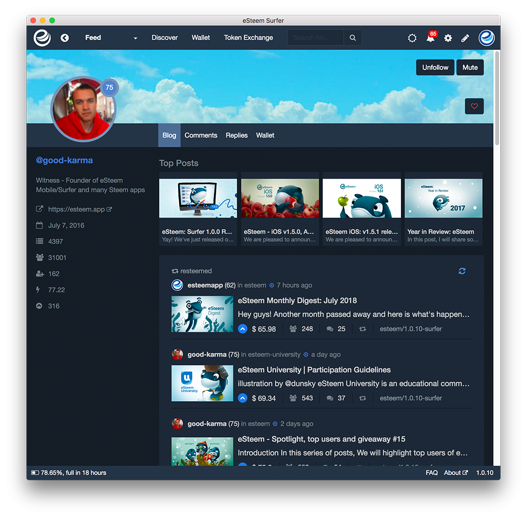Open eSteem Monthly Digest: July 2018 title

(297, 300)
